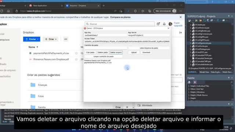Click Não sincronizando profile button
The height and width of the screenshot is (132, 235).
pos(165,11)
